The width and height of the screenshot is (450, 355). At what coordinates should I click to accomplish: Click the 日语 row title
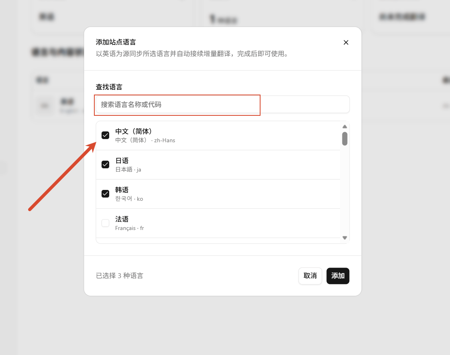(122, 161)
